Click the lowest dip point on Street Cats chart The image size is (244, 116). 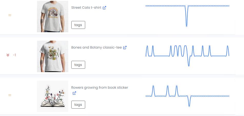[x=187, y=26]
